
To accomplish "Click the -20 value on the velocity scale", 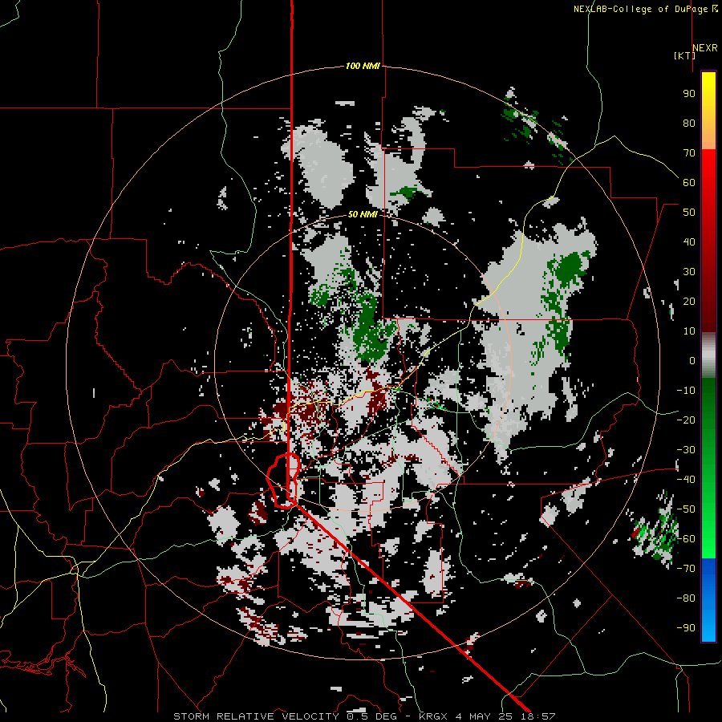I will coord(686,420).
